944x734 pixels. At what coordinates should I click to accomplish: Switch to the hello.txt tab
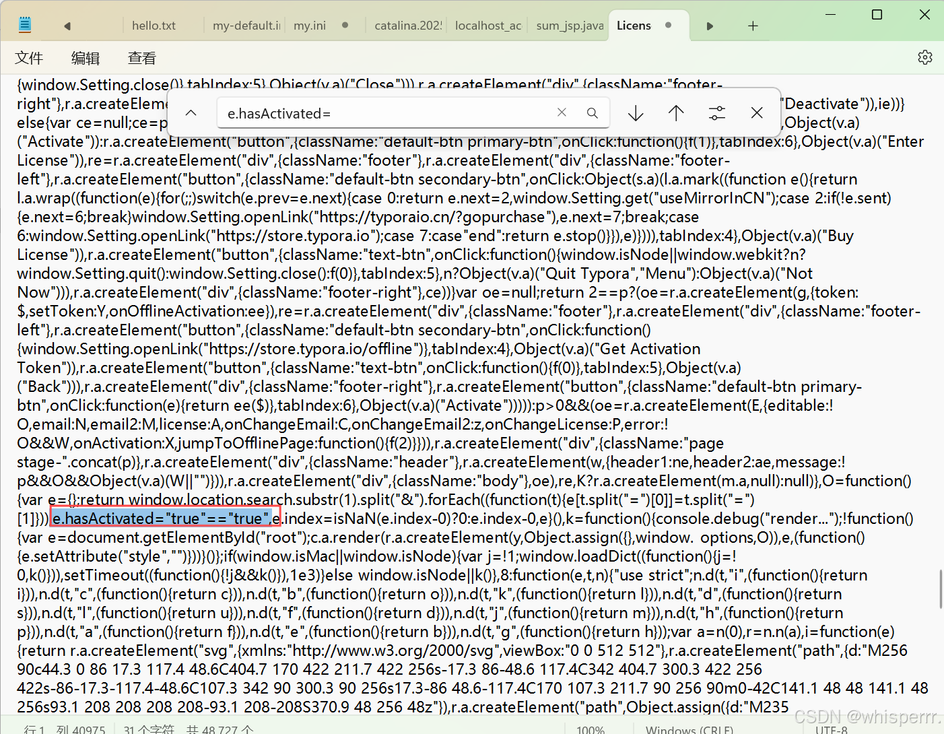(x=154, y=26)
